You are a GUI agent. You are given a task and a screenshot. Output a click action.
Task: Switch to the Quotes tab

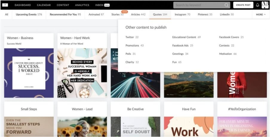tap(160, 14)
